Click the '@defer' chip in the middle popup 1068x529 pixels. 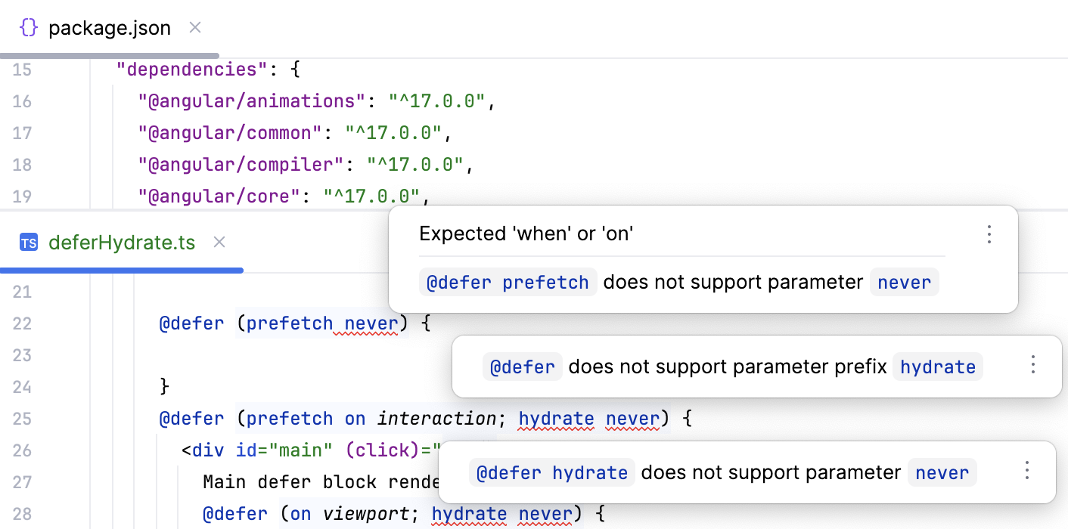pyautogui.click(x=522, y=366)
